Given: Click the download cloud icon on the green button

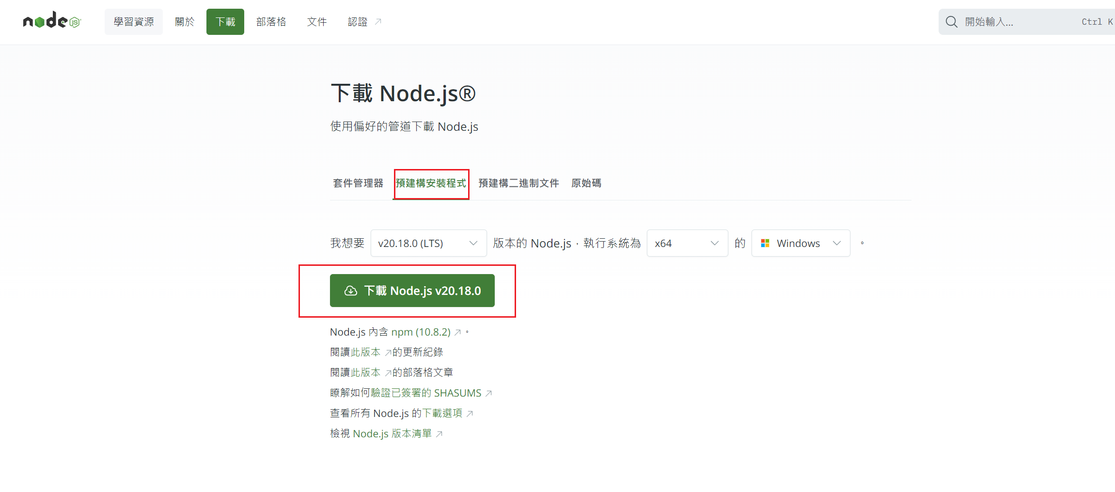Looking at the screenshot, I should coord(351,291).
